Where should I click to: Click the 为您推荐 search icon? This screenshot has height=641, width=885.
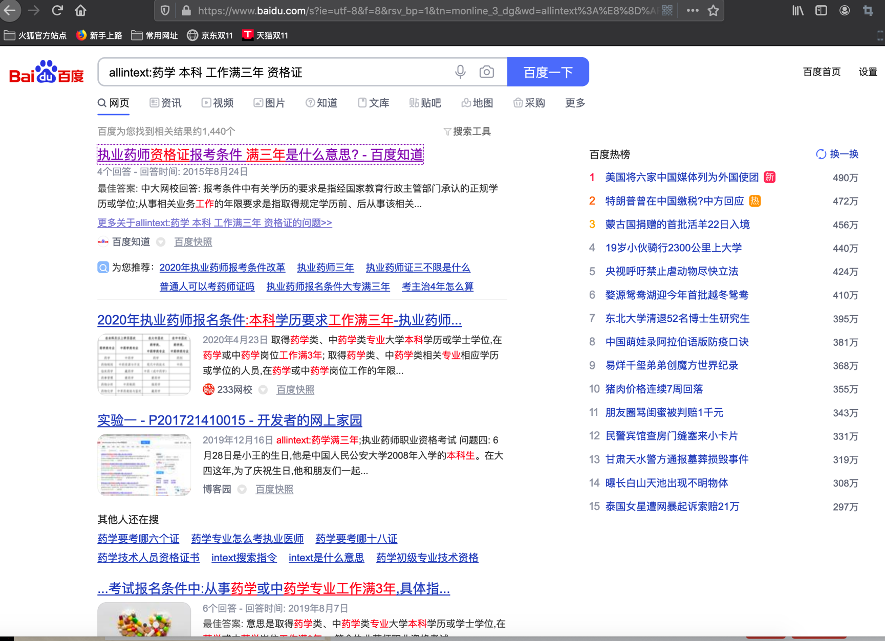tap(103, 267)
